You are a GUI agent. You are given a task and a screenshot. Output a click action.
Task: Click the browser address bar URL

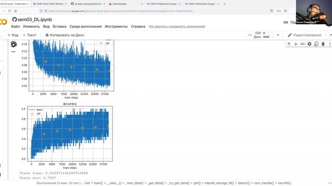(121, 11)
